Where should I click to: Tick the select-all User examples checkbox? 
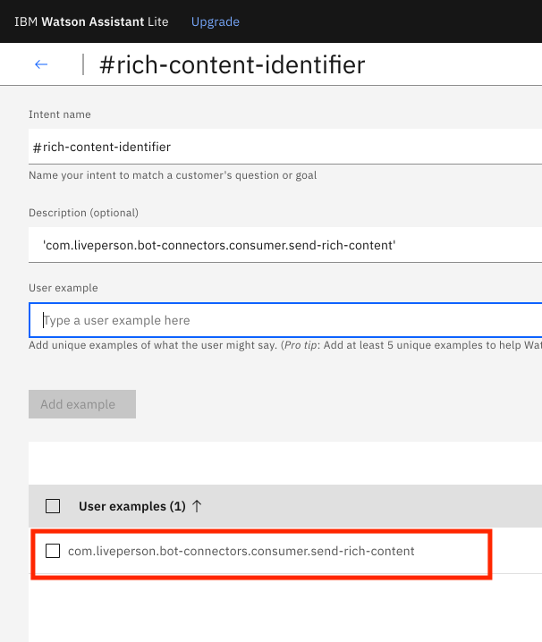[53, 506]
